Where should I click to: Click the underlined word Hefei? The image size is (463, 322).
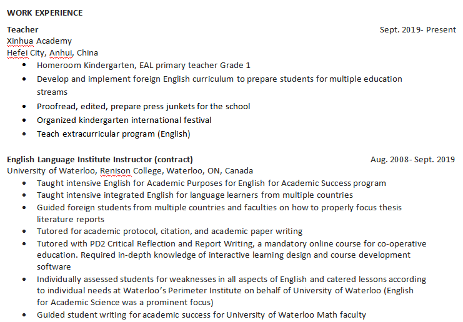[x=17, y=52]
